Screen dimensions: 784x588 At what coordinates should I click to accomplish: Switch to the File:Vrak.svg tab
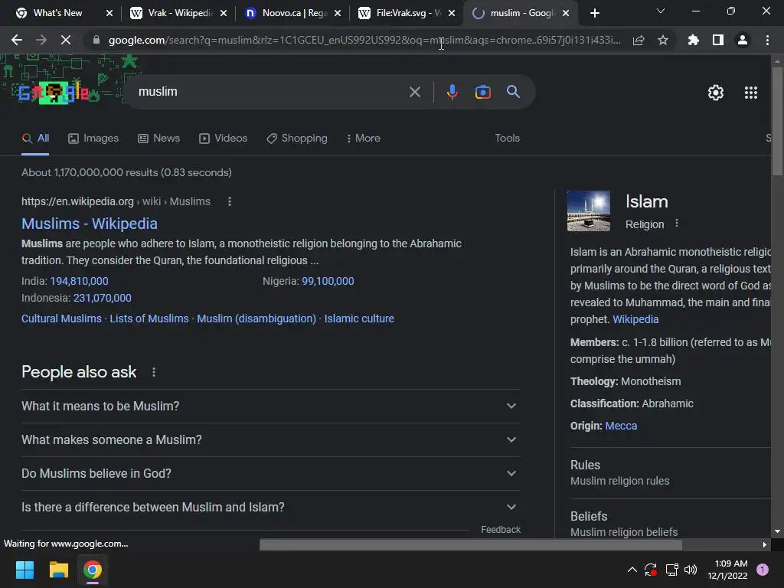pyautogui.click(x=407, y=13)
